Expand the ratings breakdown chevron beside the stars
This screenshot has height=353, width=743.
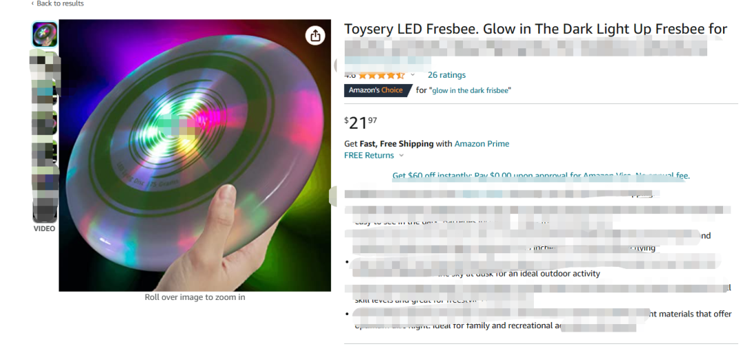pos(413,75)
